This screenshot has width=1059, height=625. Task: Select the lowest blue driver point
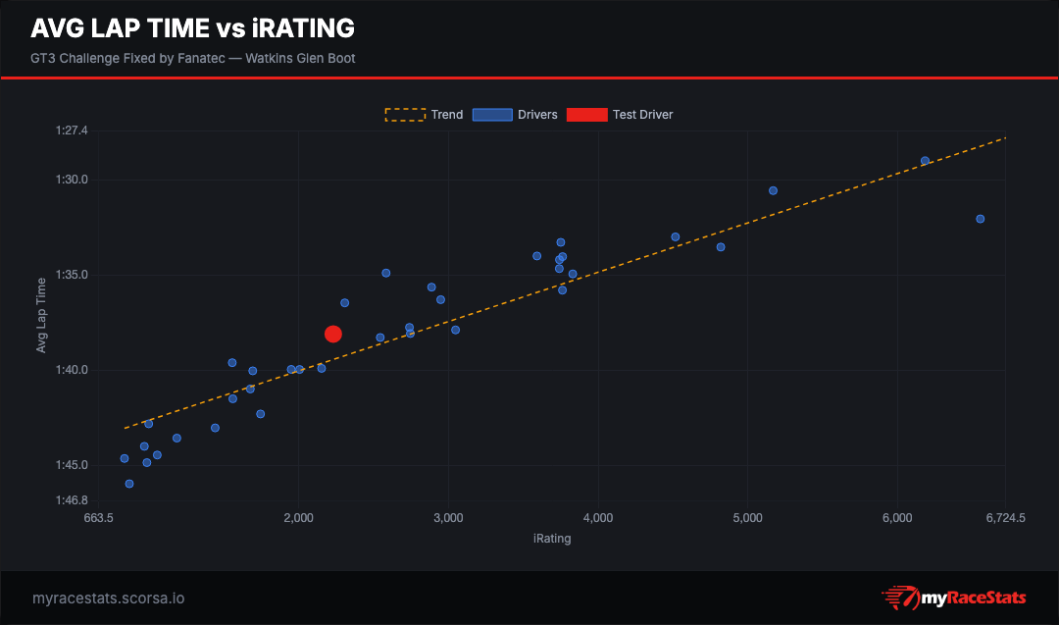pyautogui.click(x=129, y=484)
